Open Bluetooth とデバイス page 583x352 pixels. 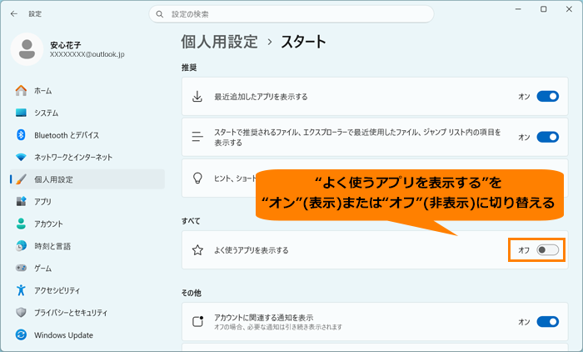(x=87, y=135)
